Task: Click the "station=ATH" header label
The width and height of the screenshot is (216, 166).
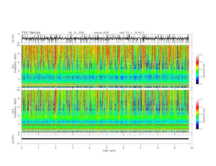Action: pos(101,33)
